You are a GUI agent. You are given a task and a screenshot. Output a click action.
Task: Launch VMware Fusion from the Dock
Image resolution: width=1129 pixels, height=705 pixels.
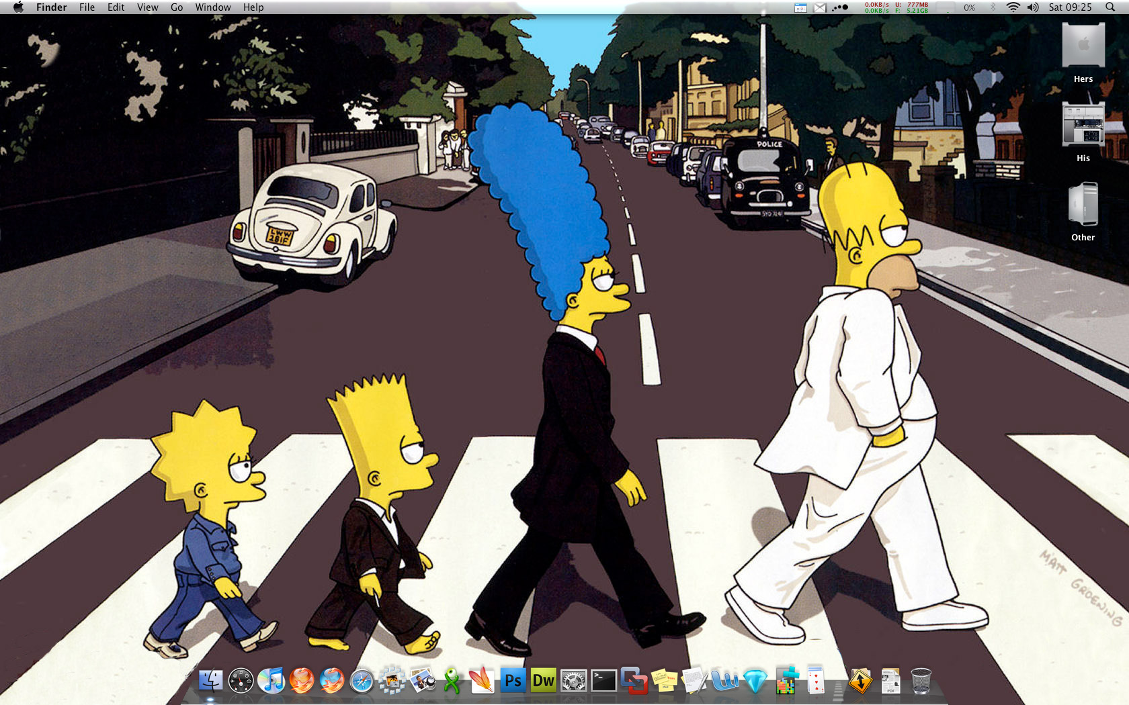tap(634, 681)
